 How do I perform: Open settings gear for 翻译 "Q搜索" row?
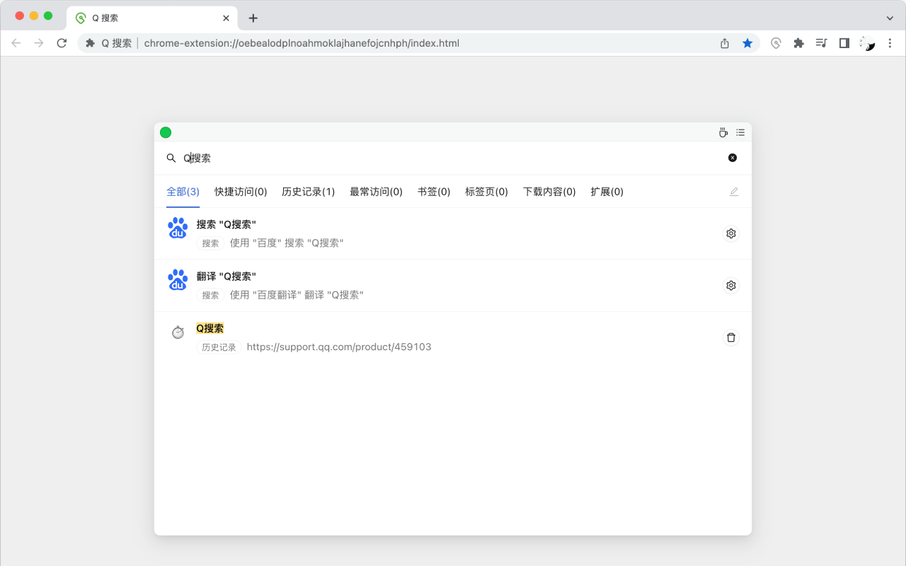[731, 286]
